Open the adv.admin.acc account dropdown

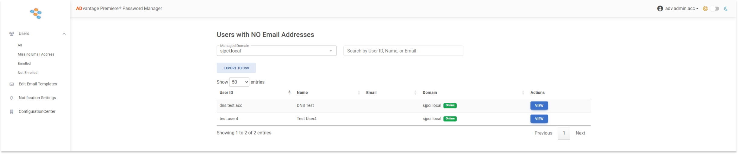[x=681, y=9]
